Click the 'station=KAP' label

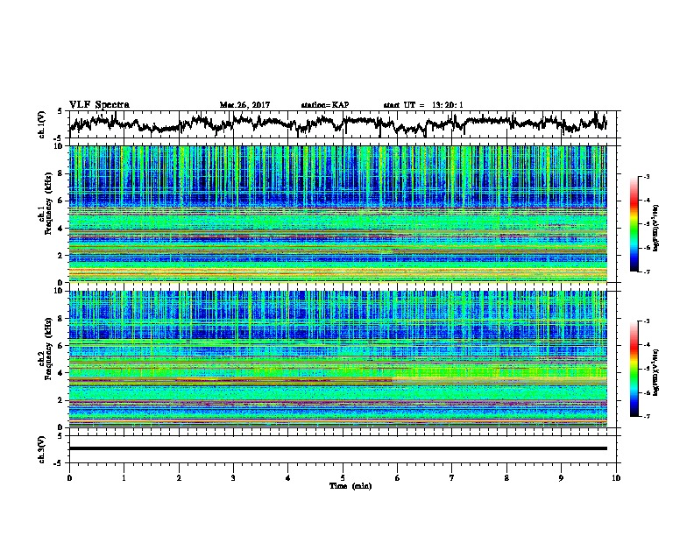click(325, 105)
